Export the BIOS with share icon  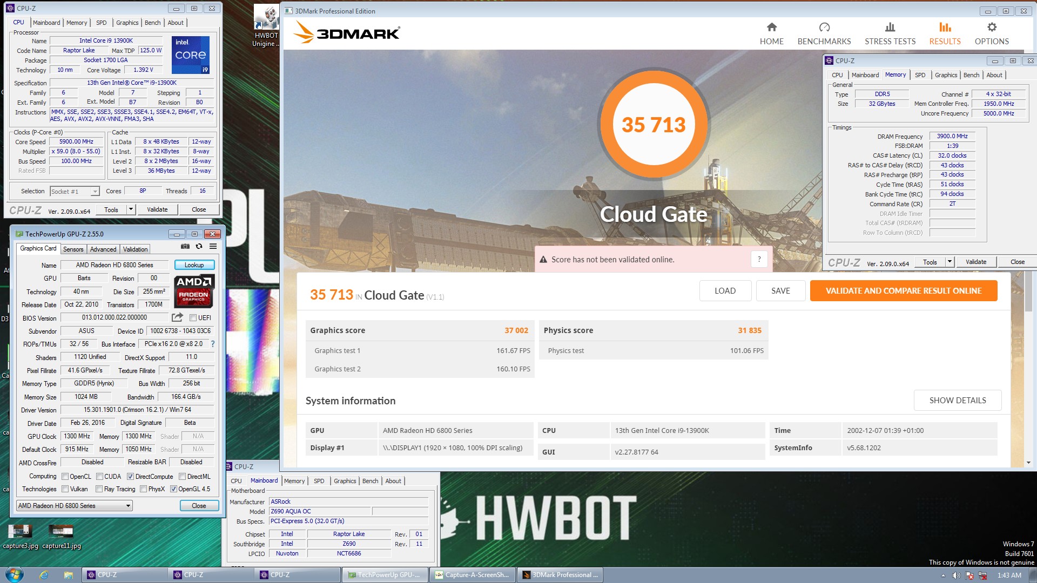click(x=177, y=317)
